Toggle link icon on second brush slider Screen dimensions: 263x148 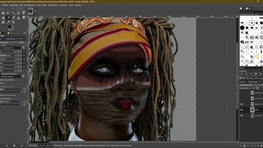click(24, 55)
